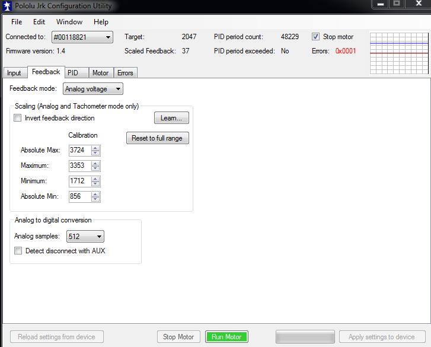Click Reload settings from device

(57, 337)
